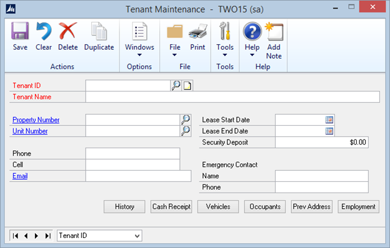
Task: Expand the Help dropdown arrow
Action: 252,55
